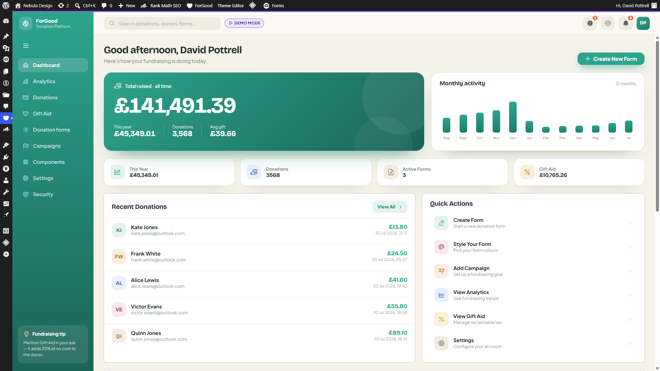
Task: Click the diamond icon in admin bar
Action: [x=253, y=5]
